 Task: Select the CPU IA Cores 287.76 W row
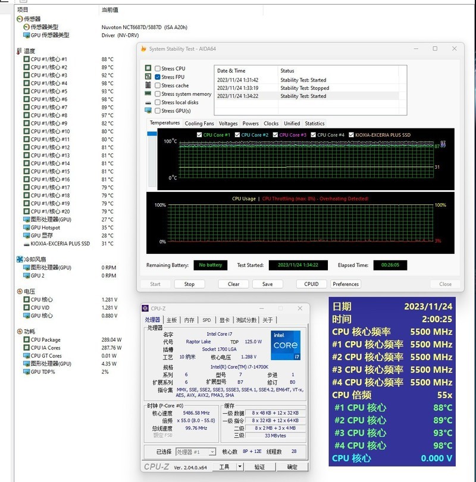[x=73, y=348]
